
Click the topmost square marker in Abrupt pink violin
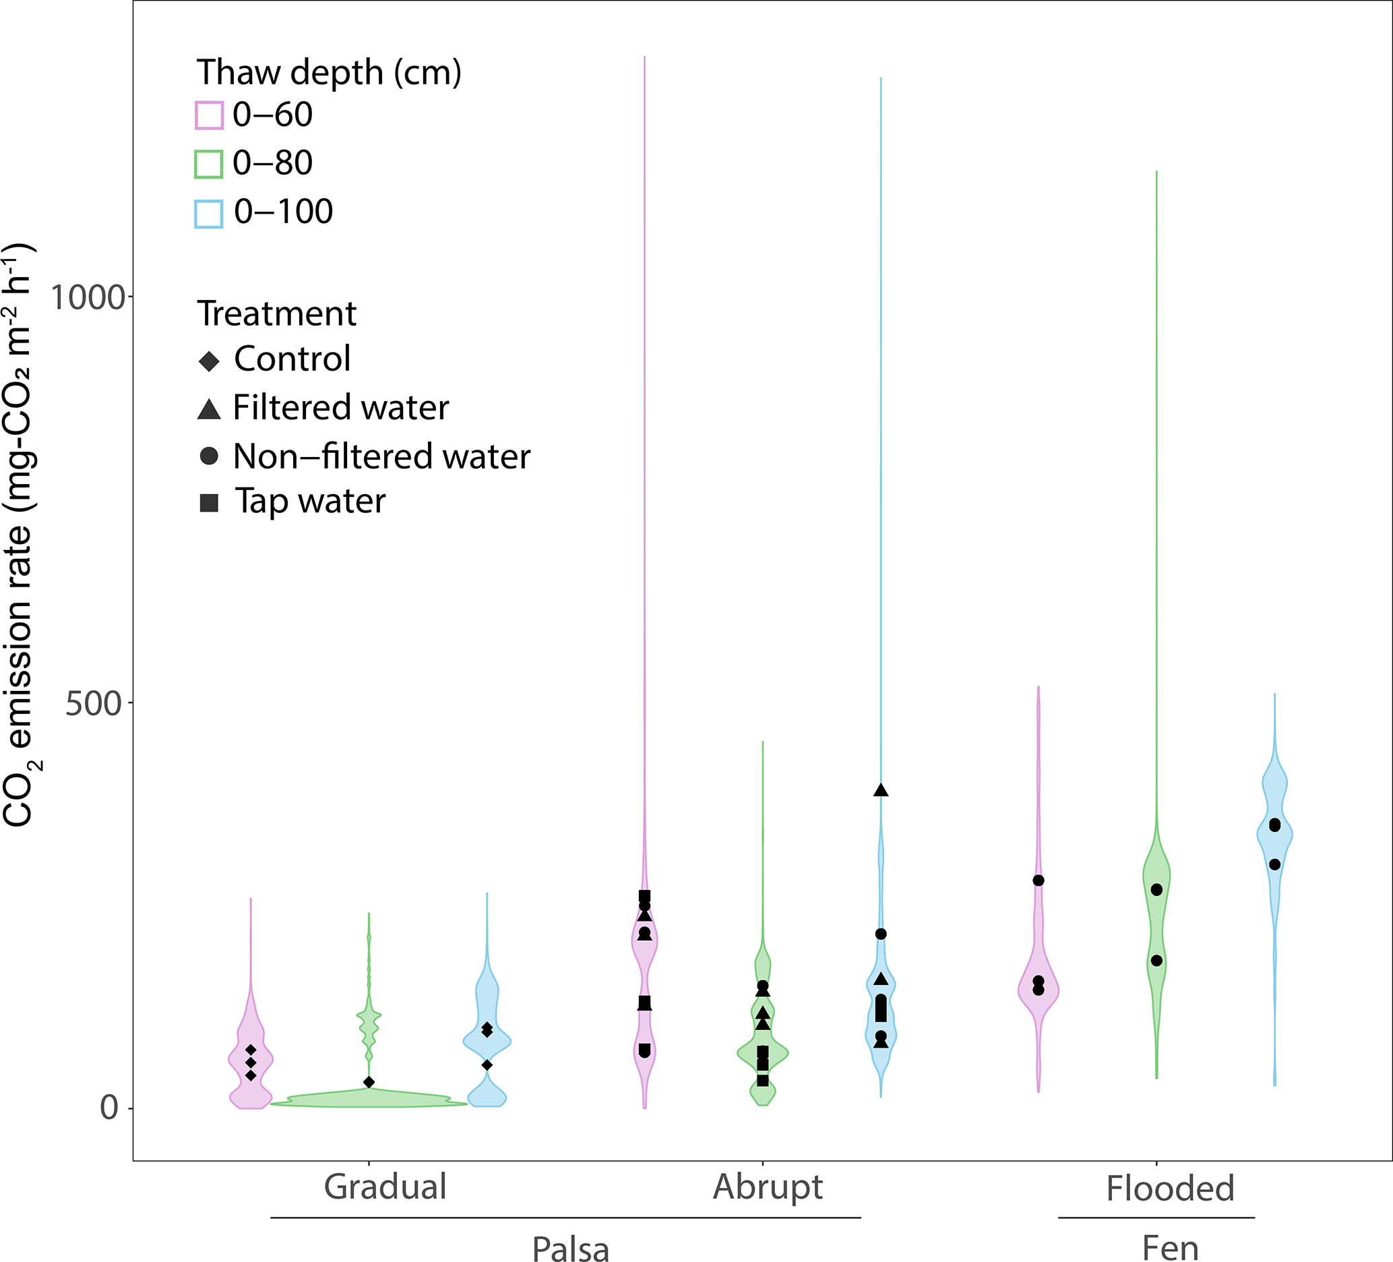[645, 896]
